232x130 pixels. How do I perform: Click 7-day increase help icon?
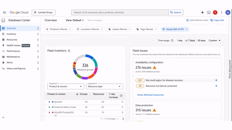pos(121,96)
